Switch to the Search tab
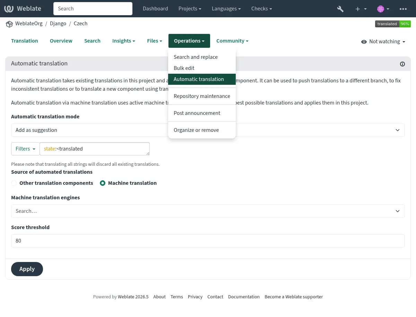This screenshot has width=416, height=317. pyautogui.click(x=92, y=41)
